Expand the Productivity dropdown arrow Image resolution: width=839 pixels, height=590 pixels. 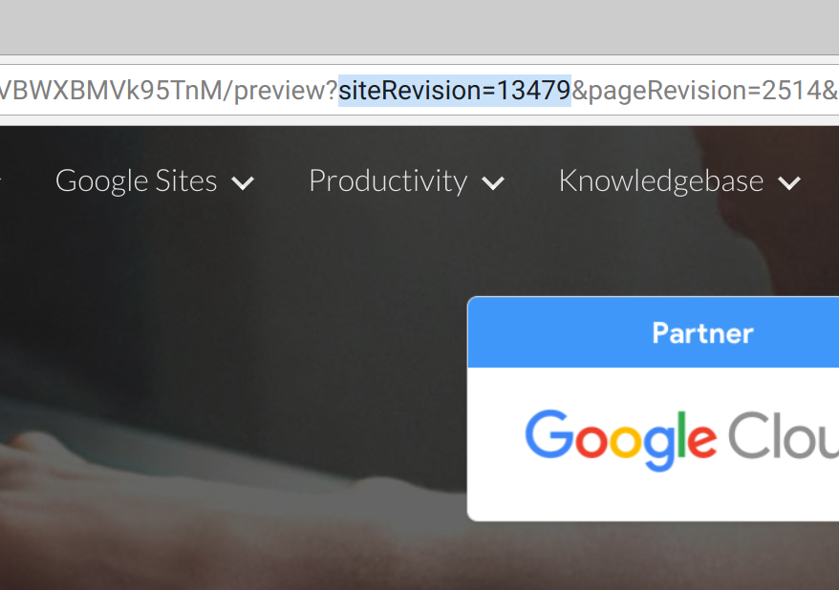[x=493, y=183]
